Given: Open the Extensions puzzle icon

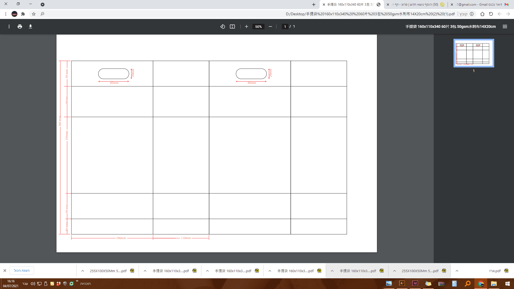Looking at the screenshot, I should [23, 14].
